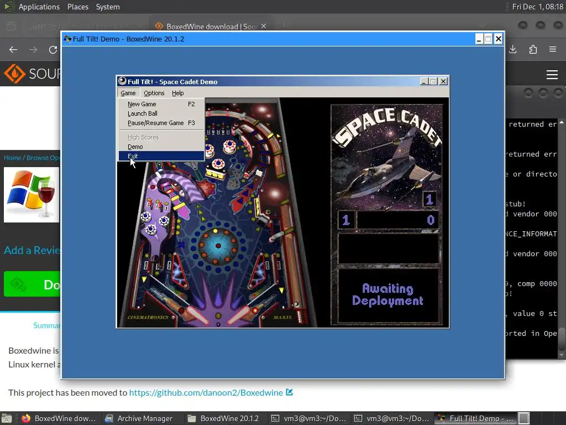Click the Applications menu logo icon

pos(9,7)
